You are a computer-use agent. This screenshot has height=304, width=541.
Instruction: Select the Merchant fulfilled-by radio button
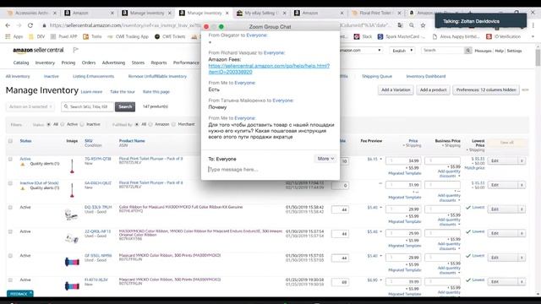tap(173, 124)
